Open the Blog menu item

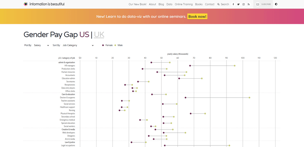click(161, 4)
